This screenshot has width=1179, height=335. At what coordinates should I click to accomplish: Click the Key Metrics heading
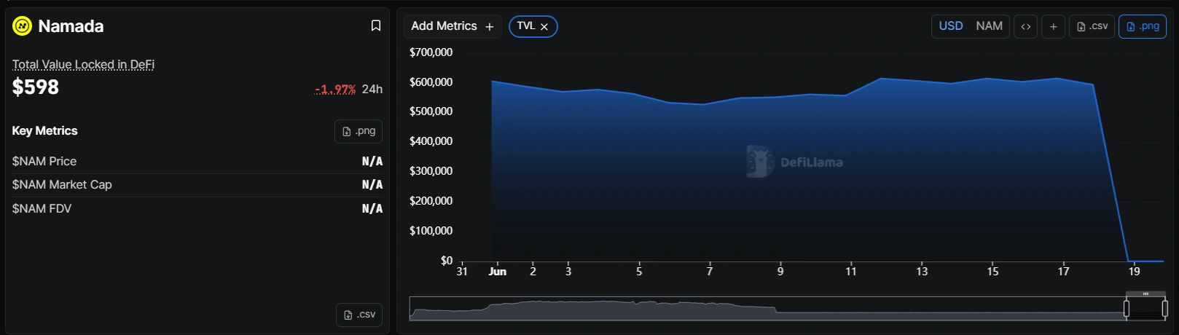point(44,131)
